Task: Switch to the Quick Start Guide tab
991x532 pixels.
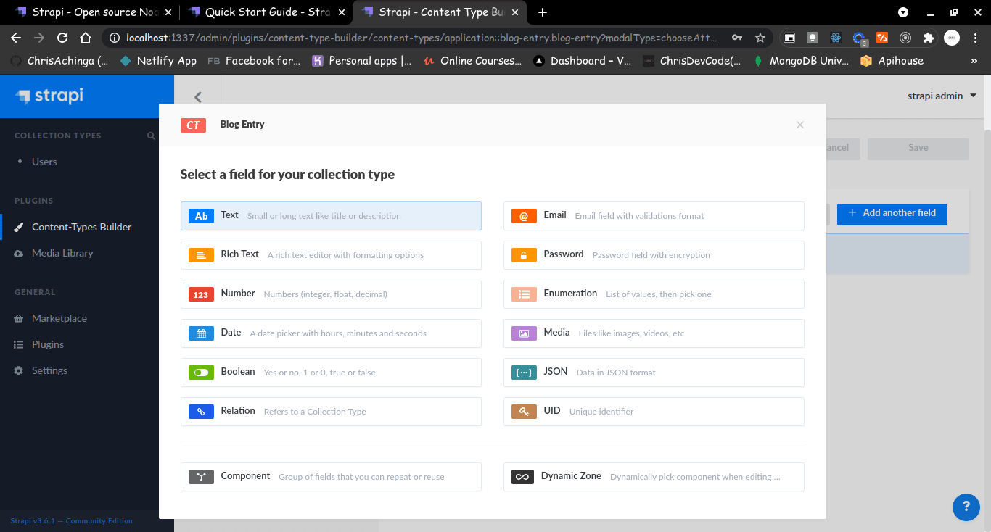Action: click(264, 12)
